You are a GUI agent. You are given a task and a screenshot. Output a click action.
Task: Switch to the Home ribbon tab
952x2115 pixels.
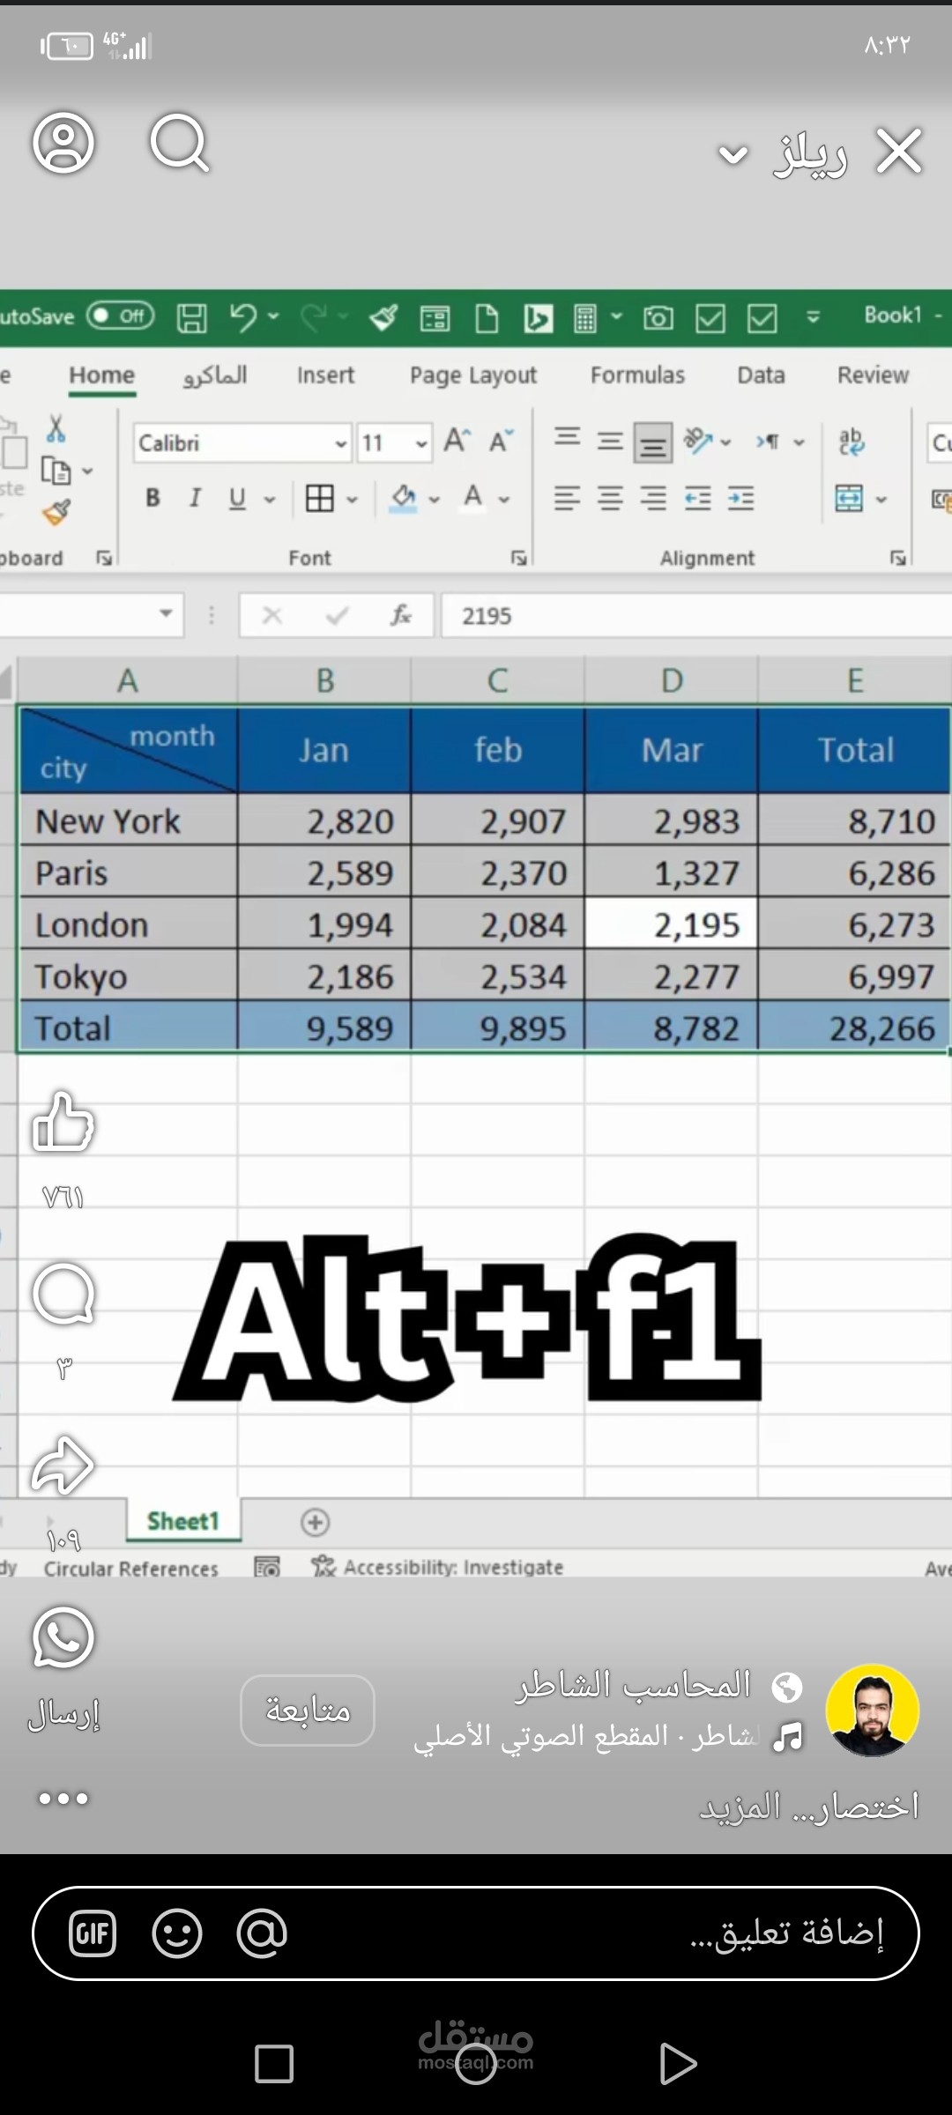[102, 375]
